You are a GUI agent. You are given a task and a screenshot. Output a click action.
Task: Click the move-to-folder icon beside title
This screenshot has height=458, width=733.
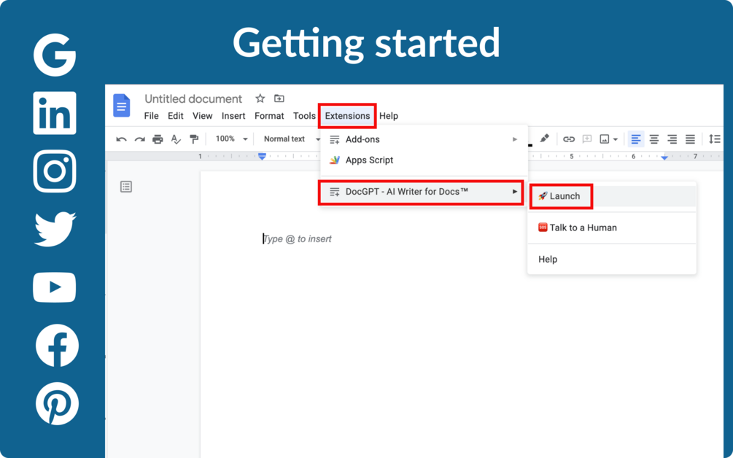pos(279,98)
